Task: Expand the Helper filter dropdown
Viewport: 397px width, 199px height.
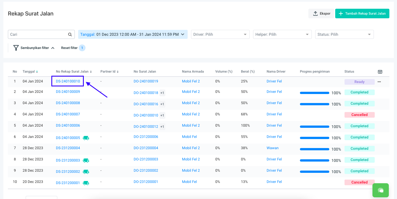Action: (282, 34)
